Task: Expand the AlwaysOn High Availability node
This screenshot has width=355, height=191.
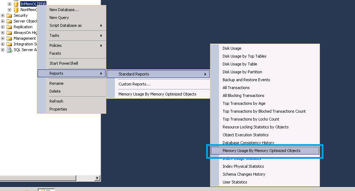Action: (3, 33)
